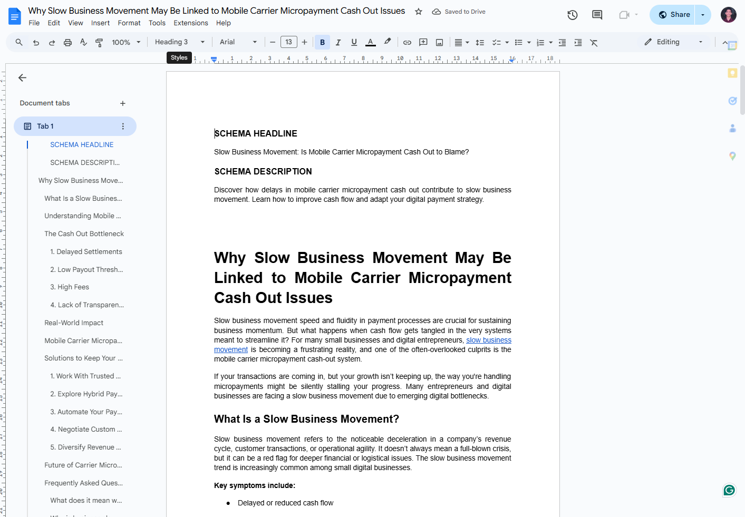The height and width of the screenshot is (517, 745).
Task: Open the Editing mode dropdown
Action: coord(674,42)
